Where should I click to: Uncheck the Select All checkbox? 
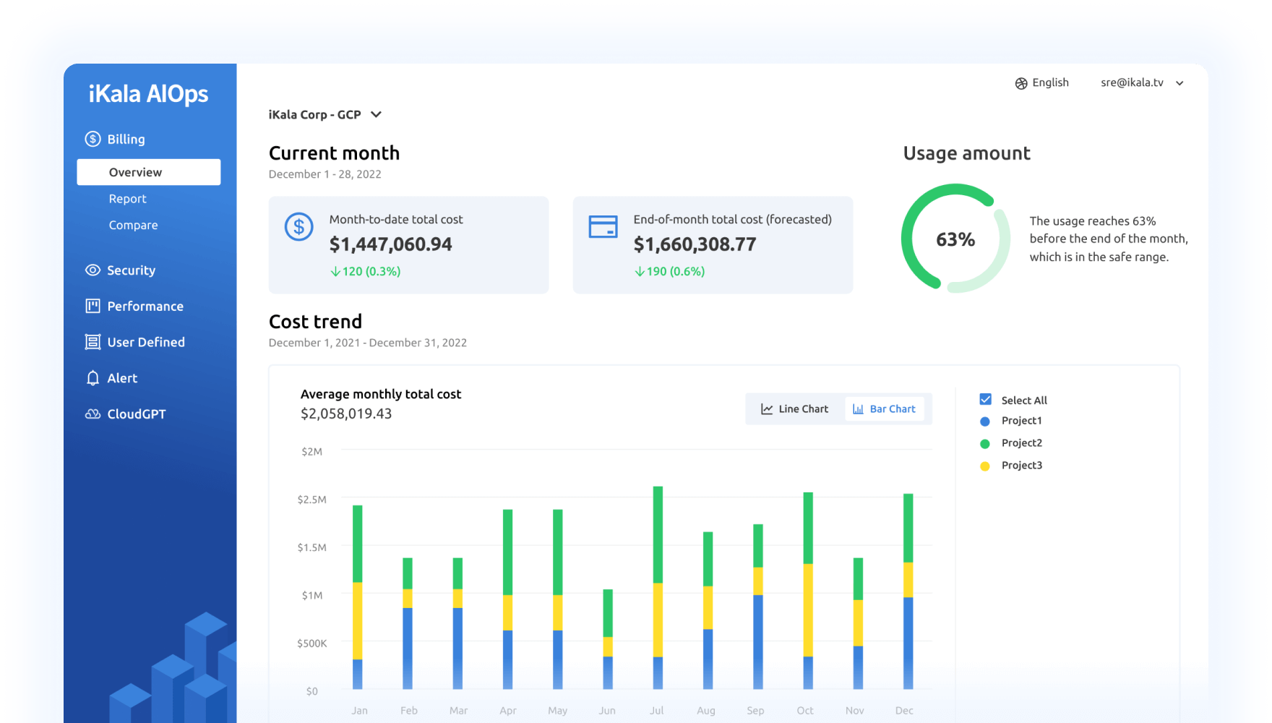pyautogui.click(x=985, y=399)
